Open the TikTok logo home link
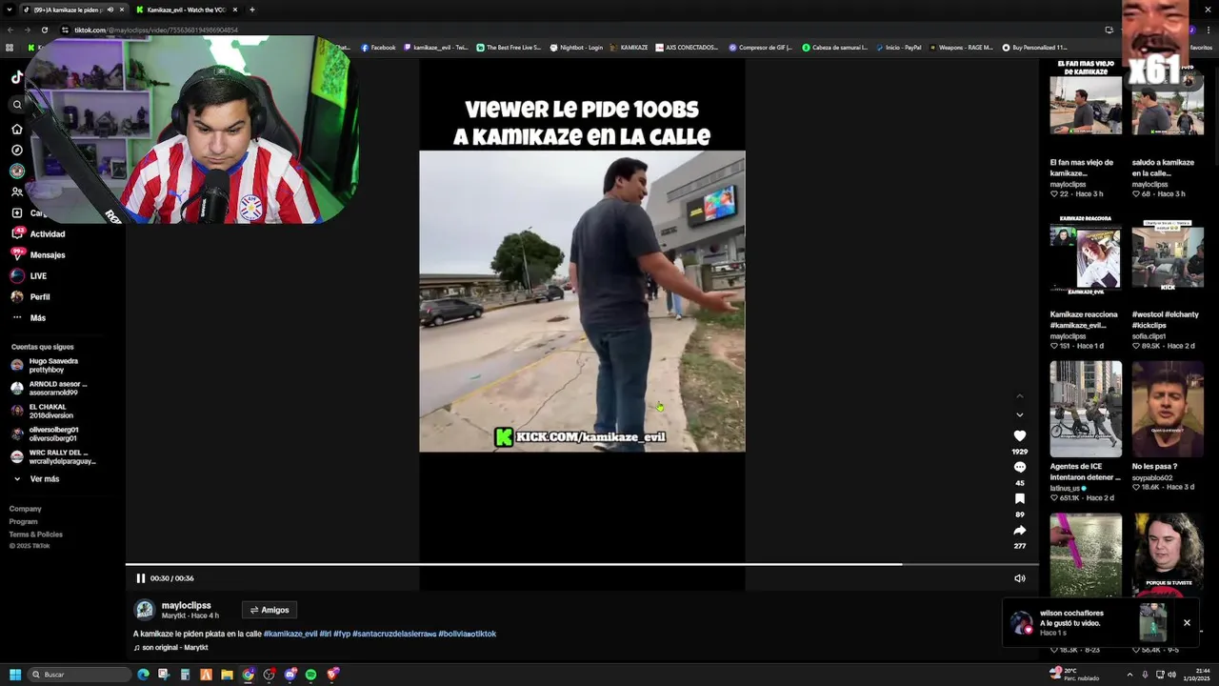The width and height of the screenshot is (1219, 686). click(x=16, y=77)
